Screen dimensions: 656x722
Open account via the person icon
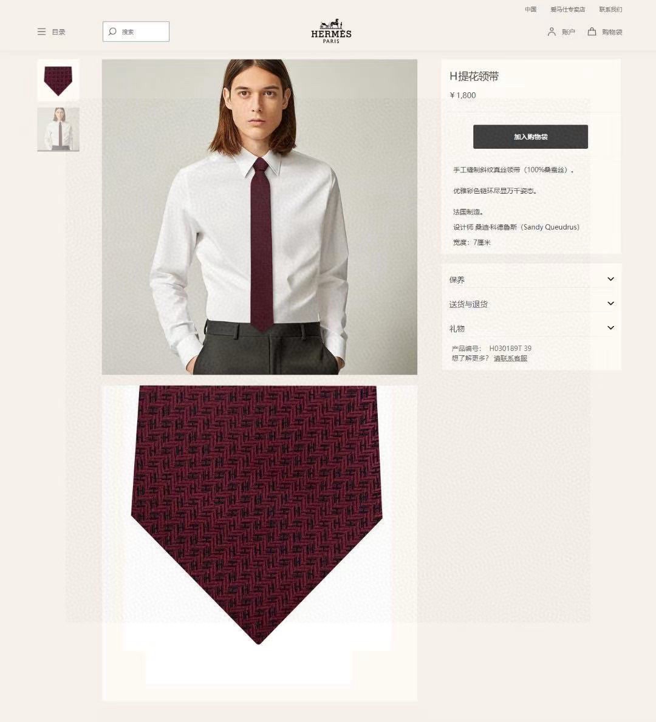[552, 32]
